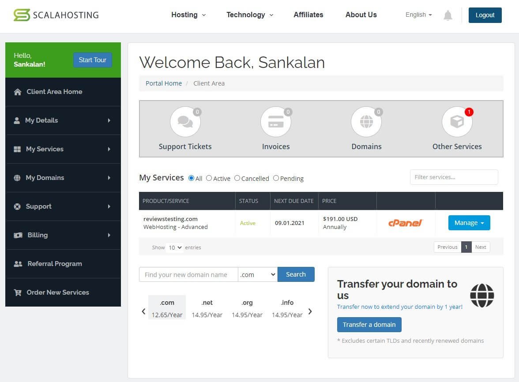Sort by the Next Due Date column header
Image resolution: width=519 pixels, height=382 pixels.
coord(293,201)
